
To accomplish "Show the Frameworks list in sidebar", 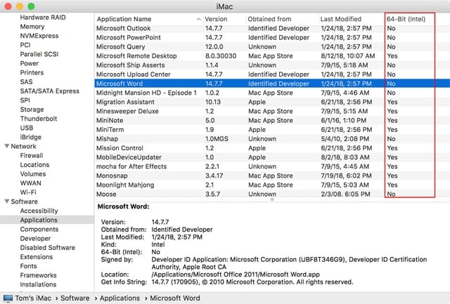I will tap(39, 275).
